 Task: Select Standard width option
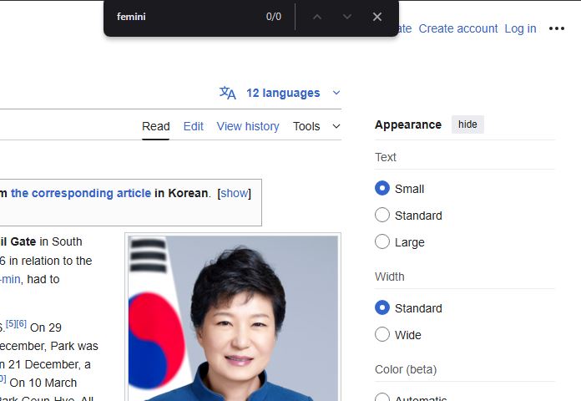click(382, 307)
